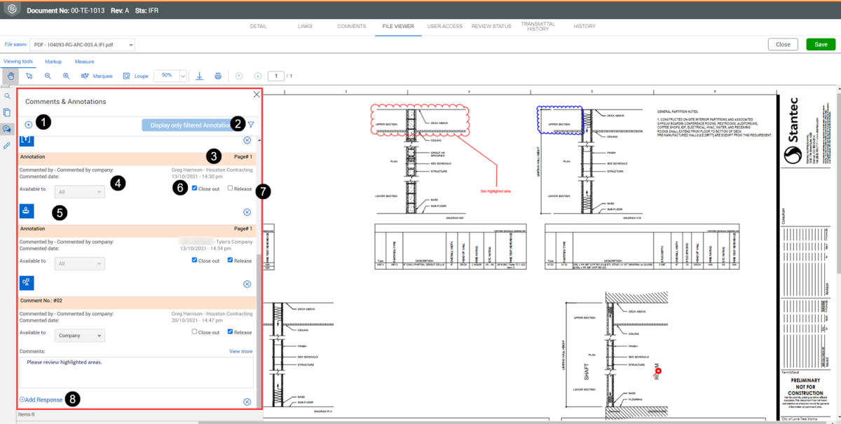Click the Add Response link
Image resolution: width=841 pixels, height=424 pixels.
coord(41,399)
